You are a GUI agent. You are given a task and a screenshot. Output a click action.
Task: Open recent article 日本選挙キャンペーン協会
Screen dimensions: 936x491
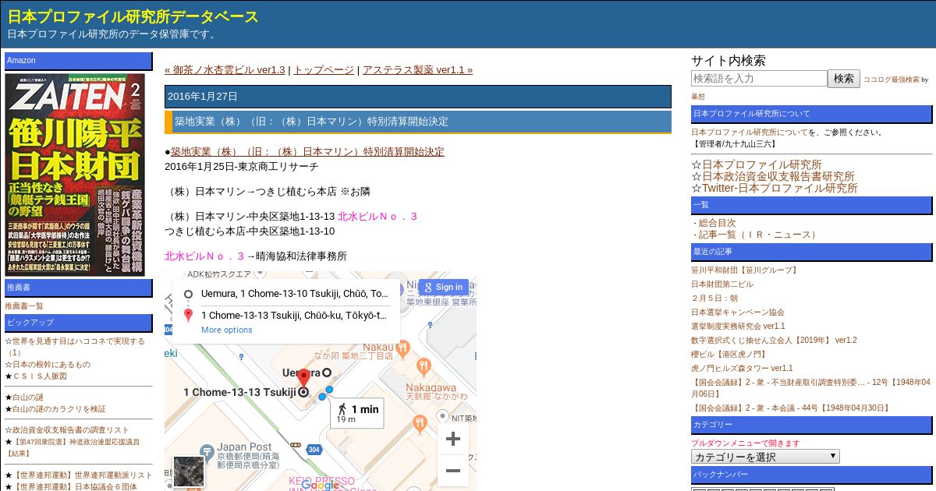tap(738, 313)
